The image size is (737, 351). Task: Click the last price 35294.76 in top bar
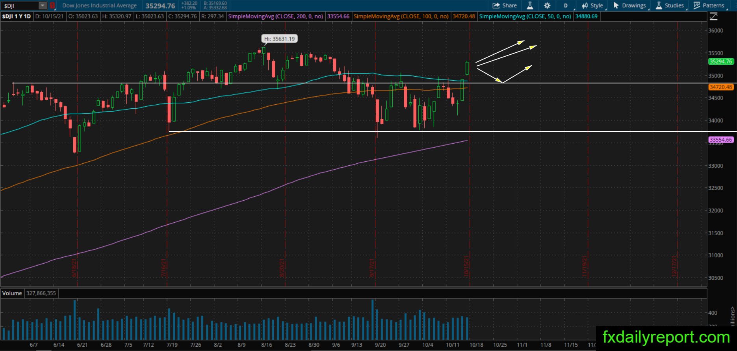160,6
